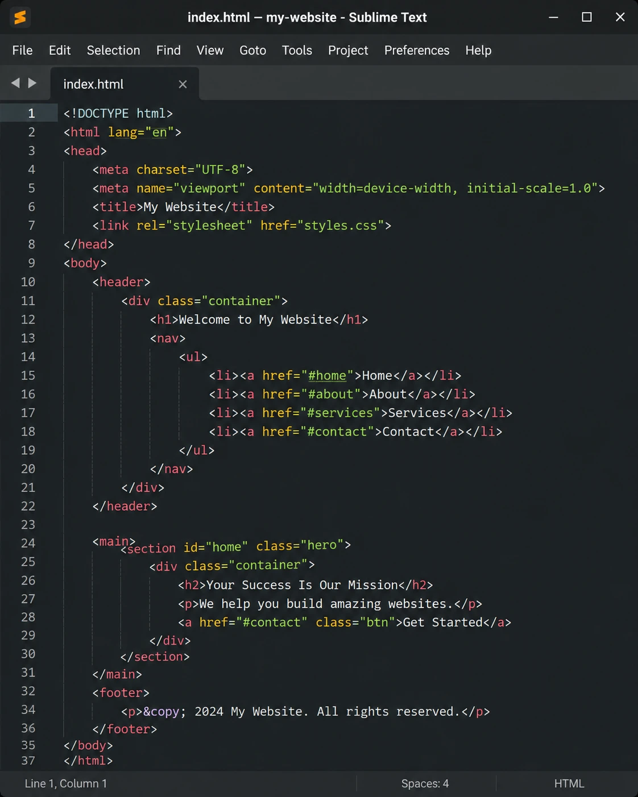The height and width of the screenshot is (797, 638).
Task: Click the <ul> opening tag
Action: [x=193, y=356]
